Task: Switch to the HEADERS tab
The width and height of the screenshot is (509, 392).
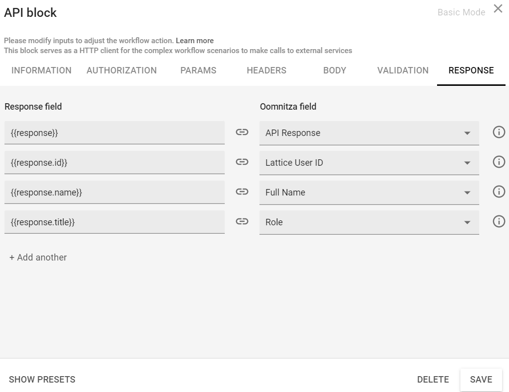Action: pyautogui.click(x=266, y=70)
